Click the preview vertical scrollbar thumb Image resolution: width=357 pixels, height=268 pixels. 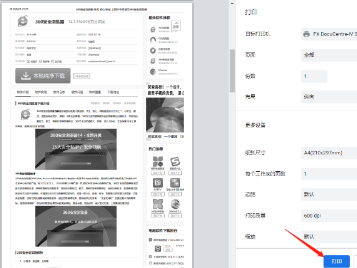(232, 71)
